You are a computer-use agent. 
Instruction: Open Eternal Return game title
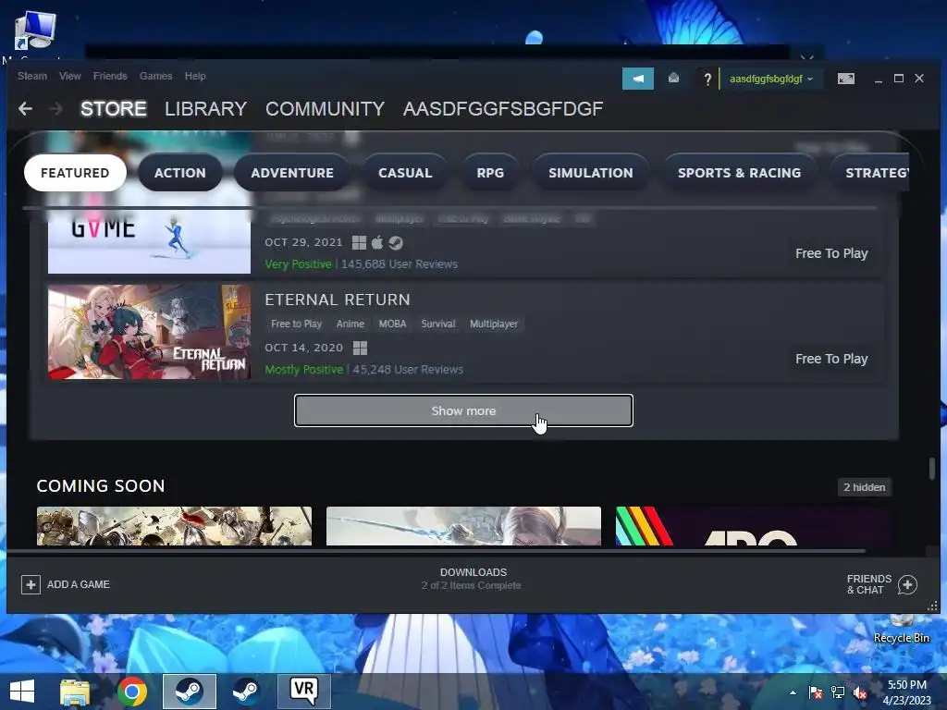pos(338,300)
